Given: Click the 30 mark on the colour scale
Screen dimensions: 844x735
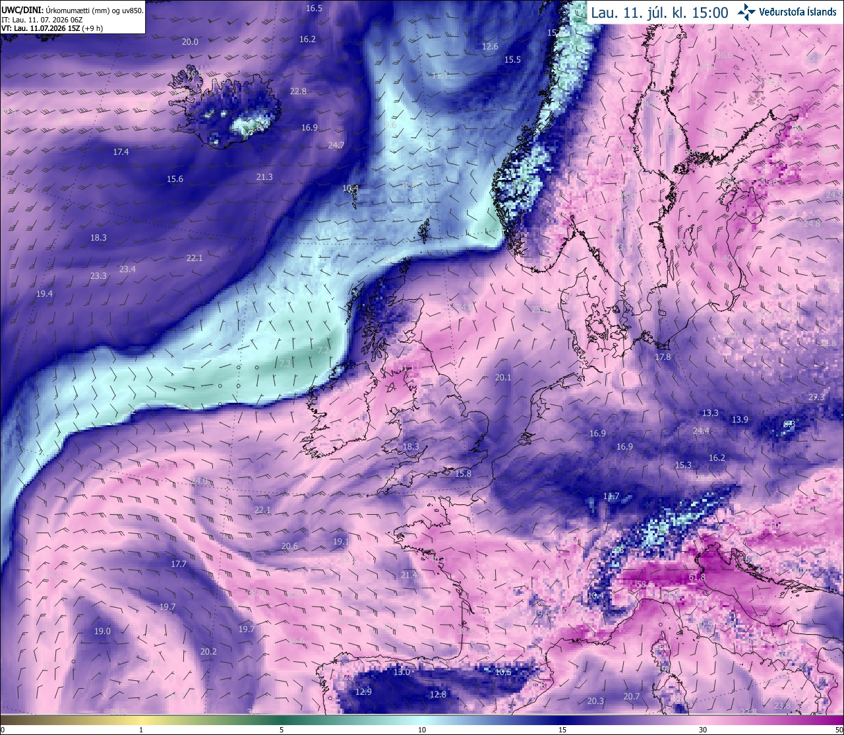Looking at the screenshot, I should (x=703, y=730).
